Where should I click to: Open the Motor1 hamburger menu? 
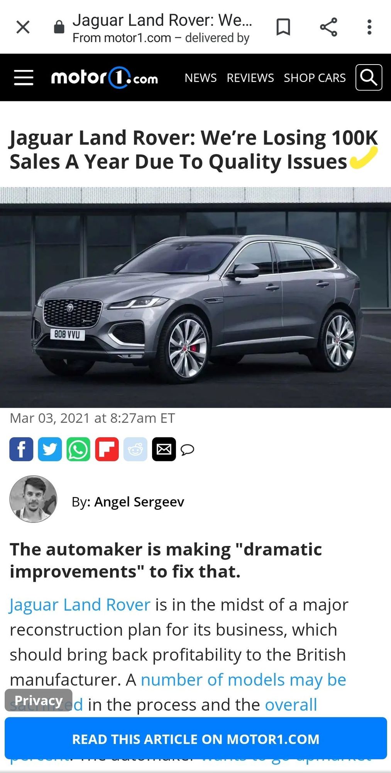[24, 78]
